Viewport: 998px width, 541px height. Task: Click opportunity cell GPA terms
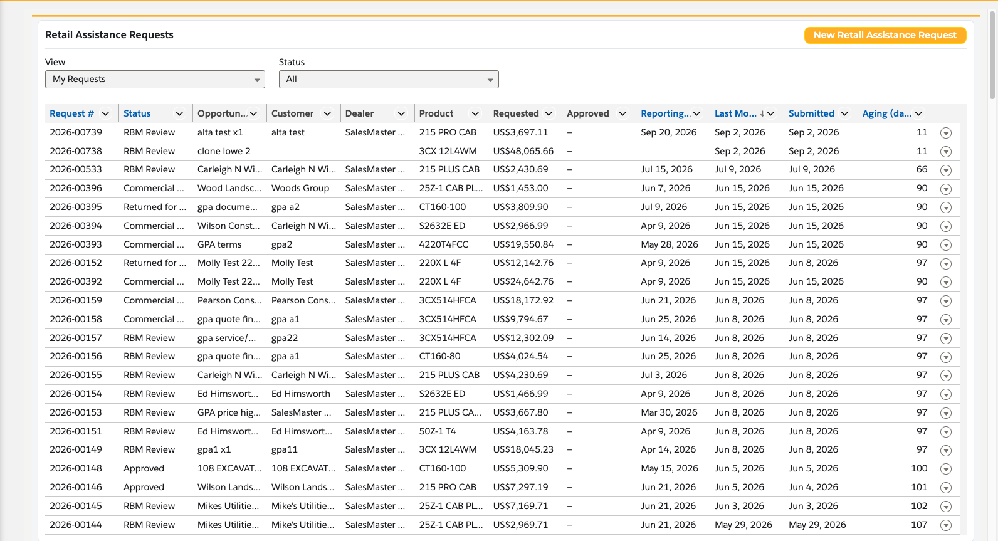click(219, 244)
